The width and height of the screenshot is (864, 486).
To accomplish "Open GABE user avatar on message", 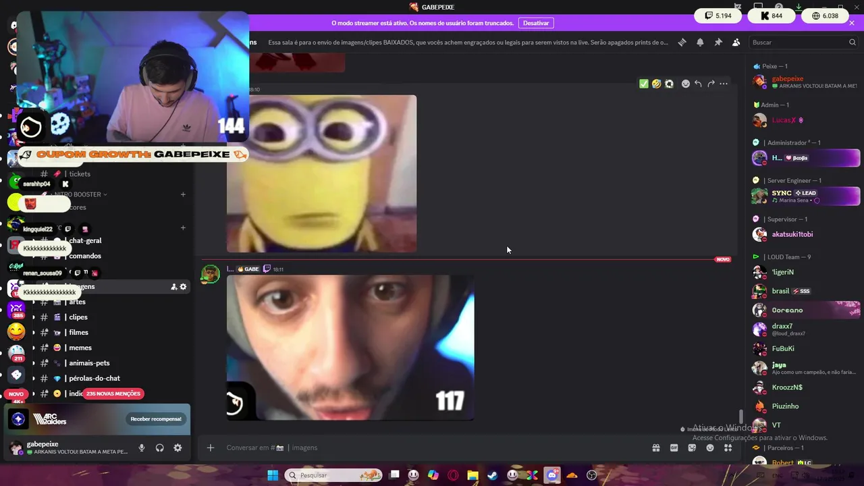I will (211, 274).
